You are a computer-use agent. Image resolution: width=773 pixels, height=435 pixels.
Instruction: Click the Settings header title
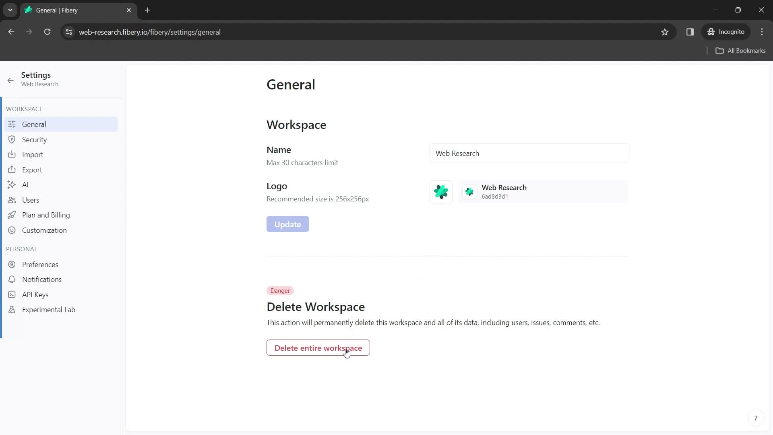point(36,75)
